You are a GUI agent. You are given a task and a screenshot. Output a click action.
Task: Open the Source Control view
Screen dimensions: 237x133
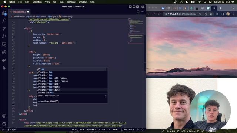[x=4, y=28]
